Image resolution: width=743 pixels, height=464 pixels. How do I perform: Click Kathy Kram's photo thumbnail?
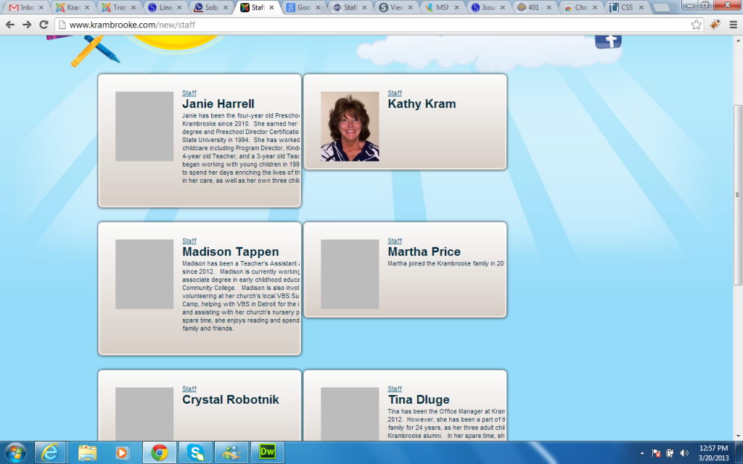coord(350,126)
